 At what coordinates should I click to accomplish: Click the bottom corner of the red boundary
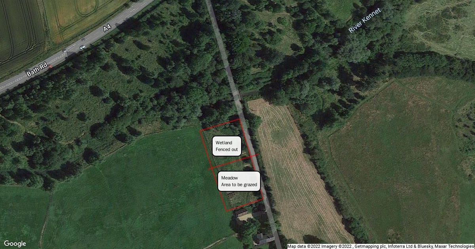click(227, 211)
